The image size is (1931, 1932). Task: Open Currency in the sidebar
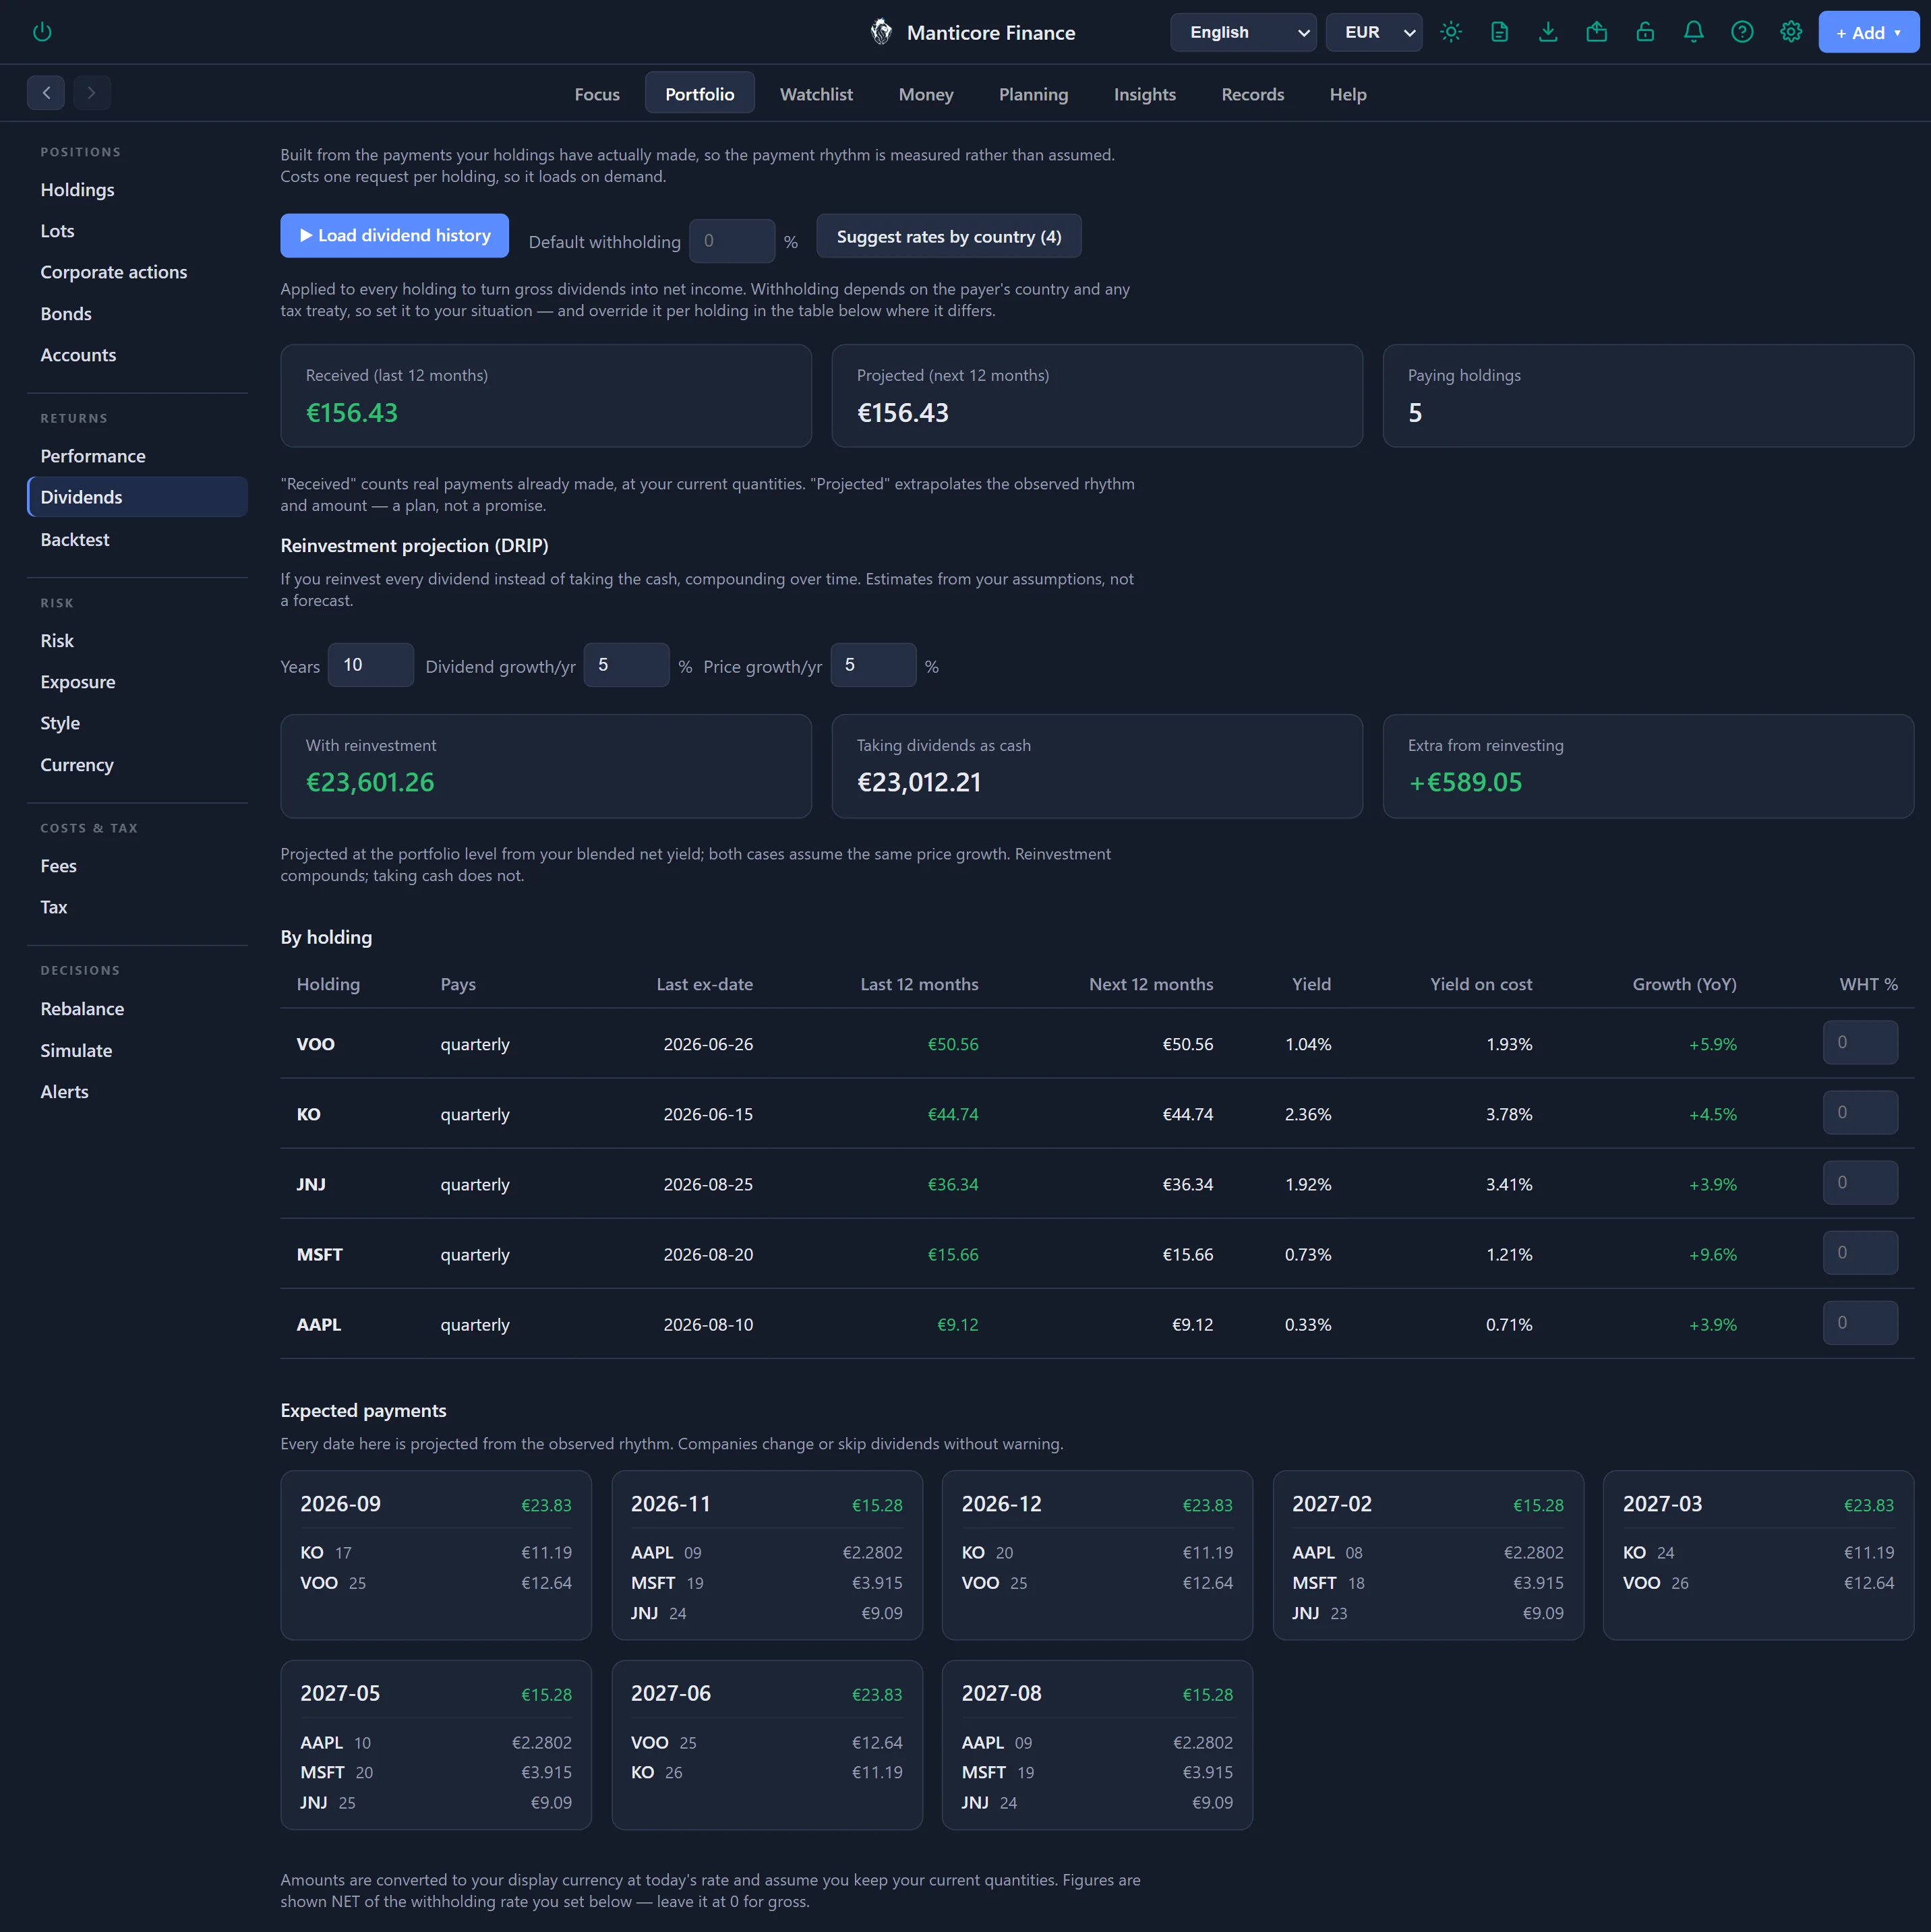click(137, 765)
